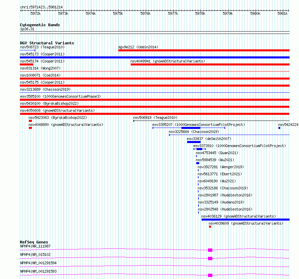Open nsv3225664 (Chaisson2019) label

point(194,132)
